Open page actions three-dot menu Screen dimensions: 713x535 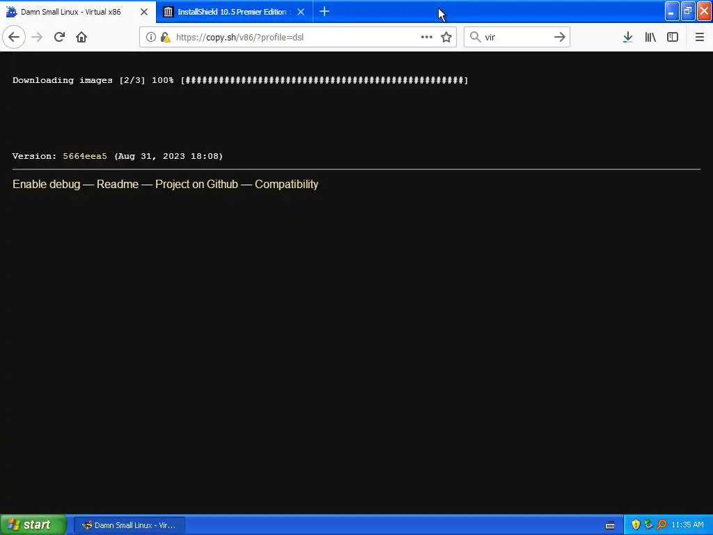(x=427, y=37)
